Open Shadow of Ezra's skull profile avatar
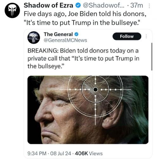 click(x=12, y=10)
